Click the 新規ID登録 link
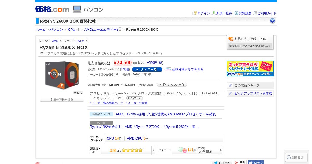 coord(224,13)
